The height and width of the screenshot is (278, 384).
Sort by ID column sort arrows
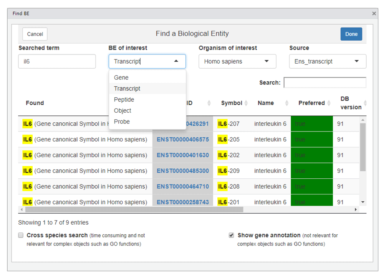pos(209,103)
